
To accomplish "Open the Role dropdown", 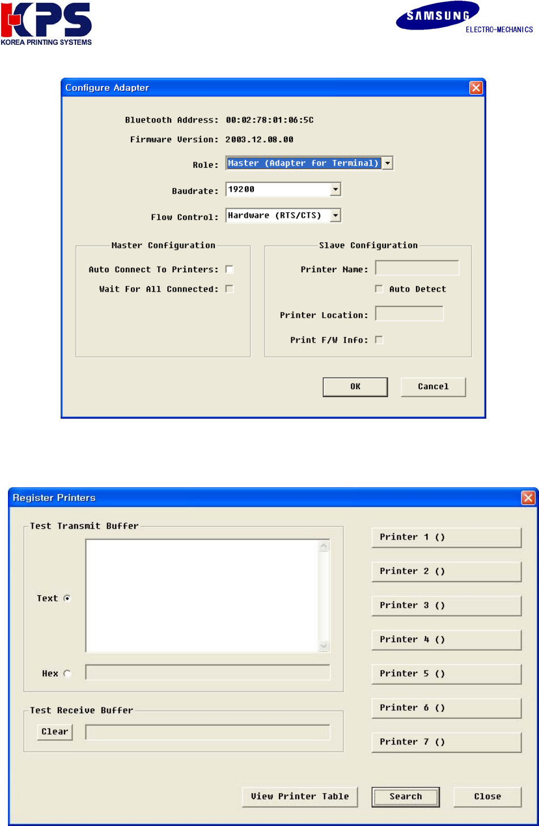I will (387, 163).
